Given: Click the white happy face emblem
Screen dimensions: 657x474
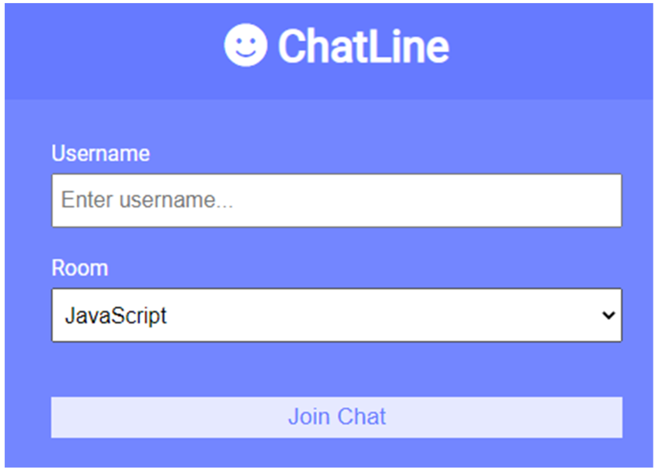Looking at the screenshot, I should 246,45.
